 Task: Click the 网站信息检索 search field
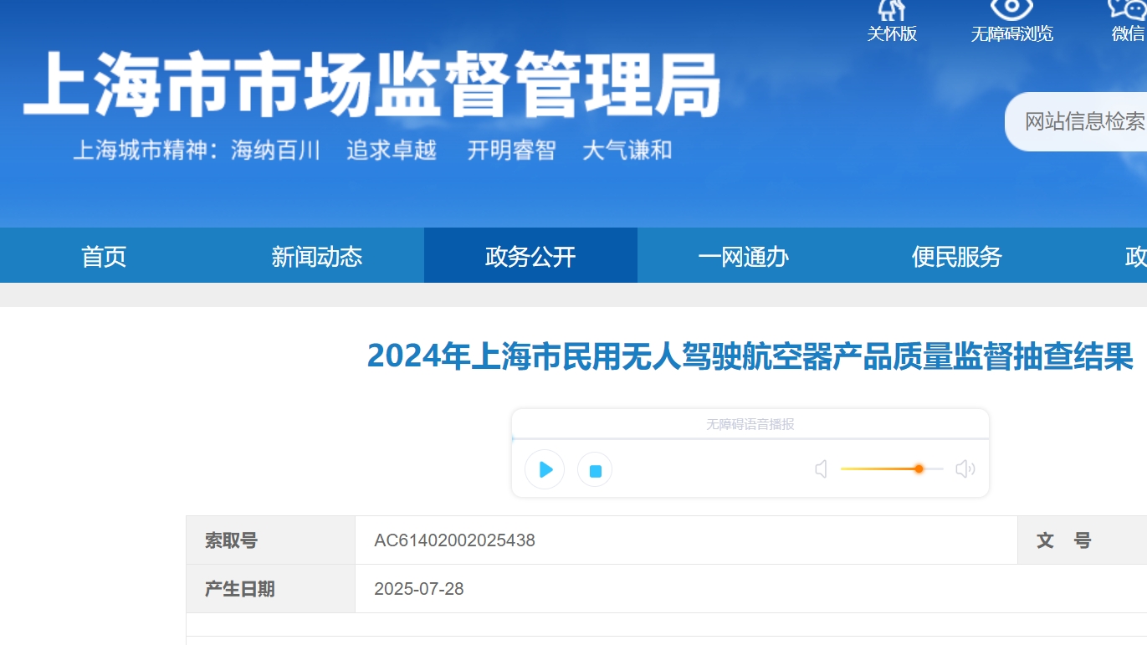(x=1084, y=121)
